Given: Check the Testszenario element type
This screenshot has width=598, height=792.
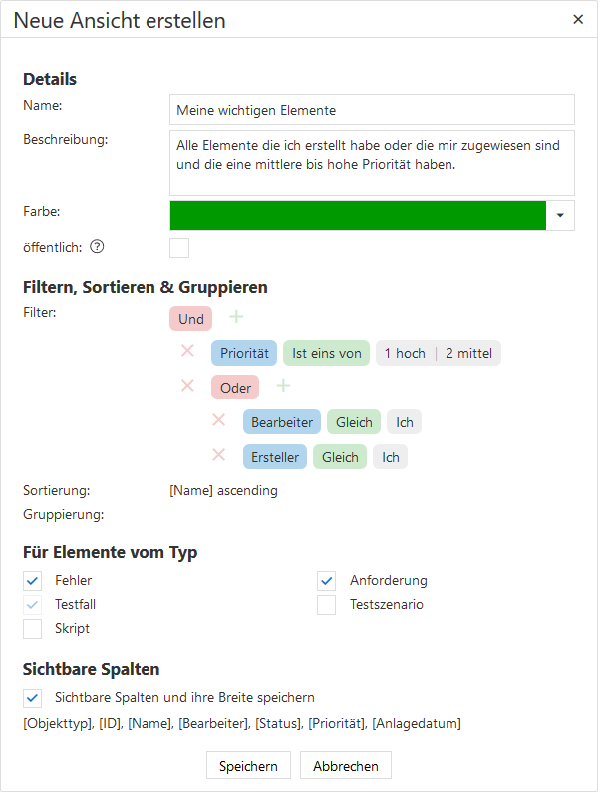Looking at the screenshot, I should [x=327, y=604].
